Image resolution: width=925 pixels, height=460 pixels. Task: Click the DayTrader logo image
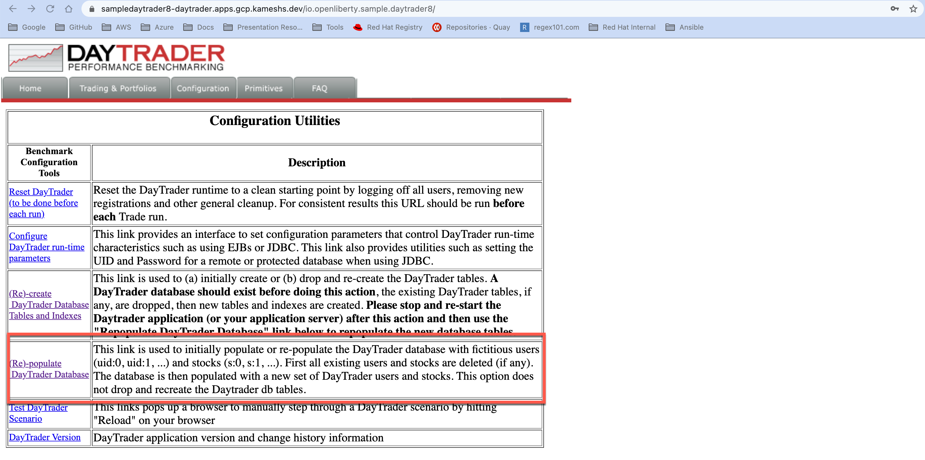pos(116,57)
